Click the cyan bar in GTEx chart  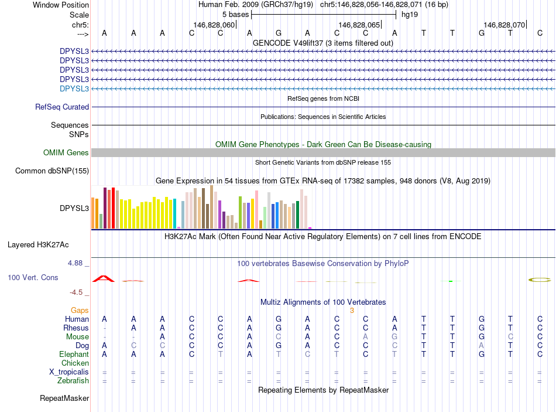pos(174,213)
